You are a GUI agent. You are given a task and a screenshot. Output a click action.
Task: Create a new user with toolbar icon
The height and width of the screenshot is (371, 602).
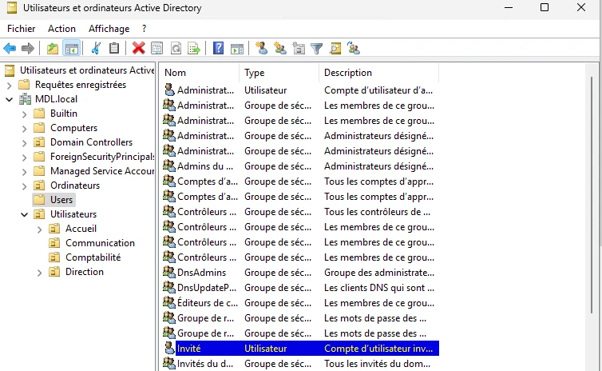tap(261, 48)
